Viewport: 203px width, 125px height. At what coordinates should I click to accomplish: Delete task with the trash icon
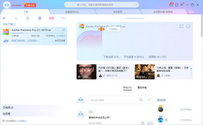(x=40, y=18)
